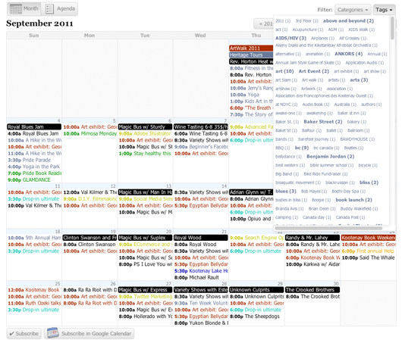Go to previous month navigation button
The width and height of the screenshot is (402, 340).
point(264,23)
